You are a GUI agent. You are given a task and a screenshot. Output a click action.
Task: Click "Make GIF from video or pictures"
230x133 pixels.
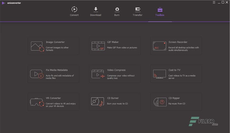click(x=122, y=48)
